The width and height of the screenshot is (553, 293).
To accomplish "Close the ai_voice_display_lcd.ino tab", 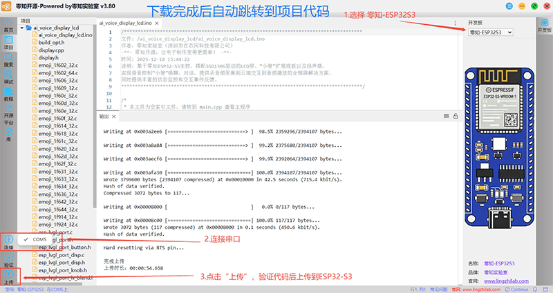I will click(x=157, y=23).
